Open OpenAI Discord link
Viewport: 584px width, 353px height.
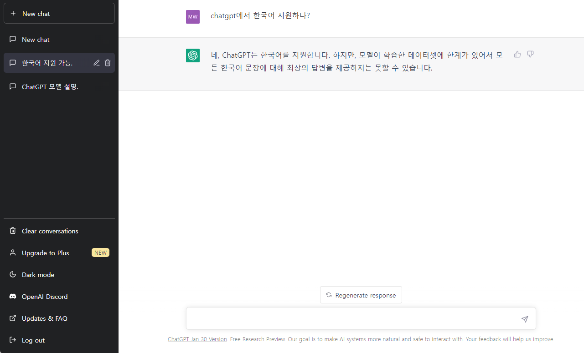pyautogui.click(x=59, y=297)
